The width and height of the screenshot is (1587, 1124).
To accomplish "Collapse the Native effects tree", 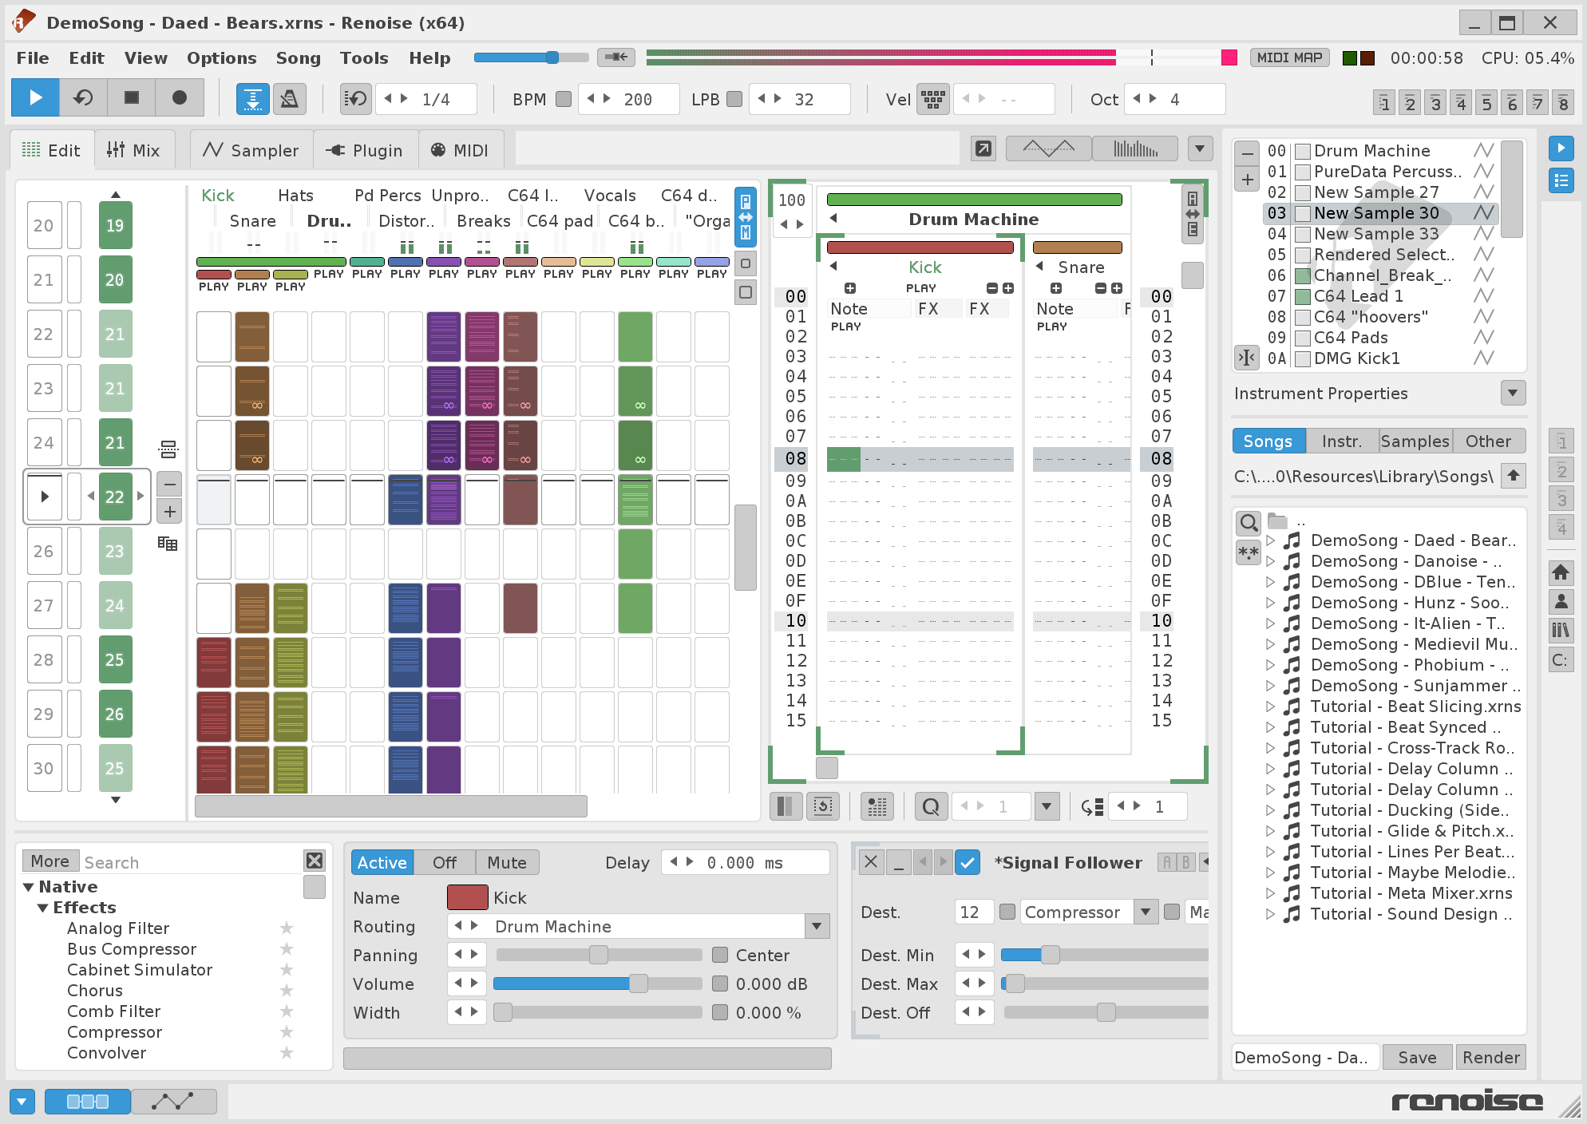I will tap(29, 887).
